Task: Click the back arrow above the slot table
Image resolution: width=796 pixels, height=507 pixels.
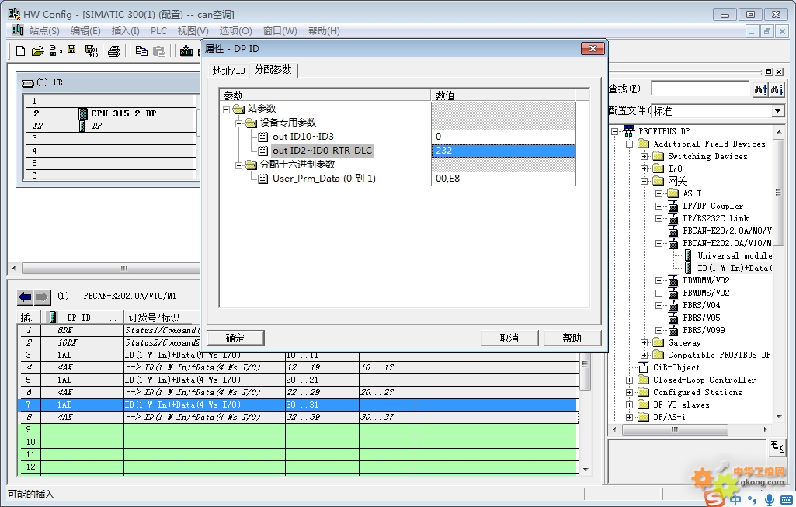Action: click(x=25, y=297)
